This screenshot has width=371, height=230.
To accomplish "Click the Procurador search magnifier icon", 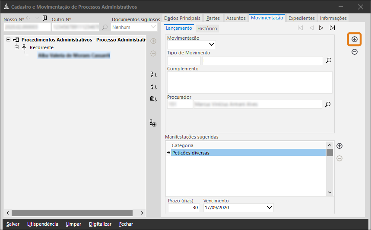I will coord(327,104).
